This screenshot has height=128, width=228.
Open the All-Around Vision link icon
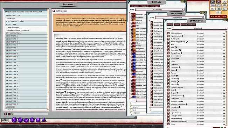click(x=168, y=33)
